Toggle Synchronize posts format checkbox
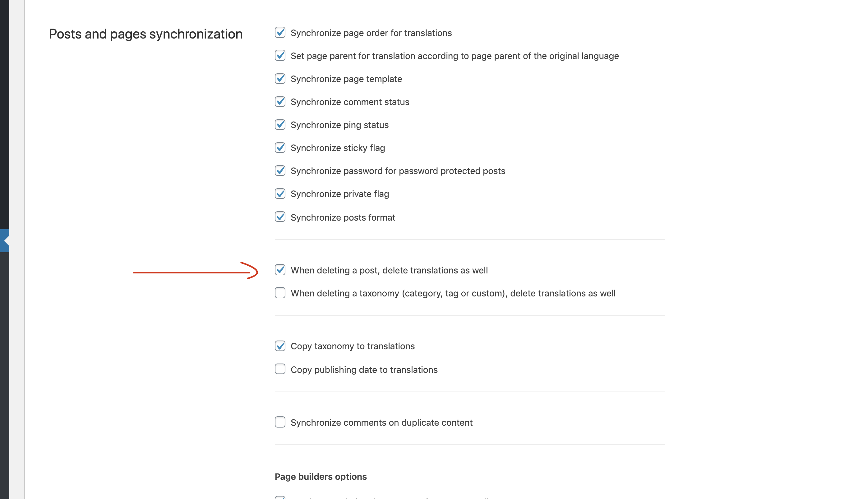 tap(280, 217)
